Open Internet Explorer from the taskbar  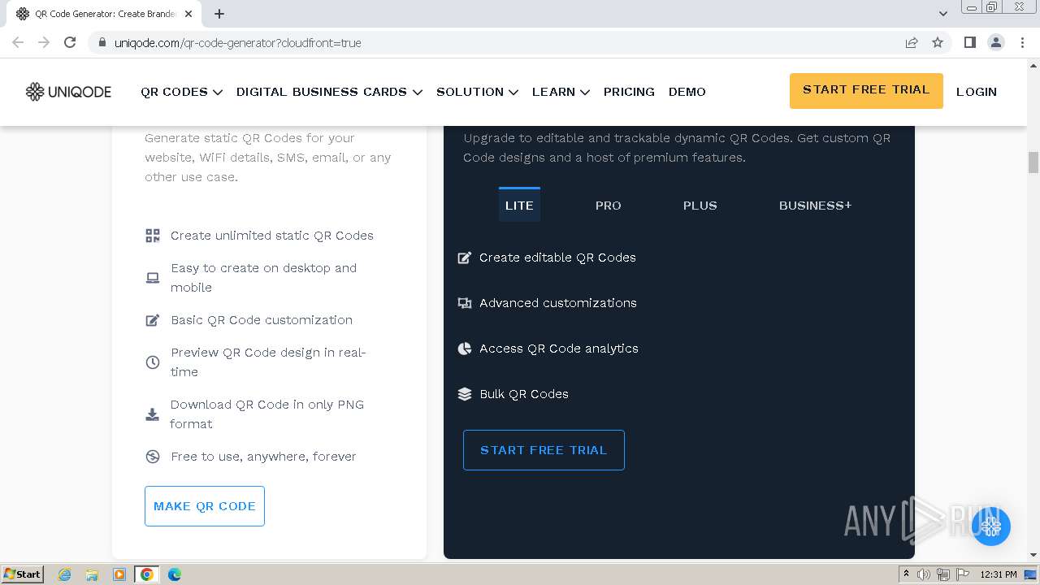pyautogui.click(x=64, y=574)
